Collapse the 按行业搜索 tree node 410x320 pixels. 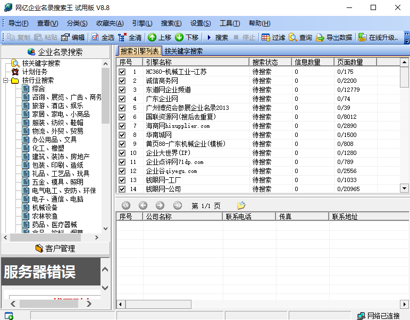[5, 80]
